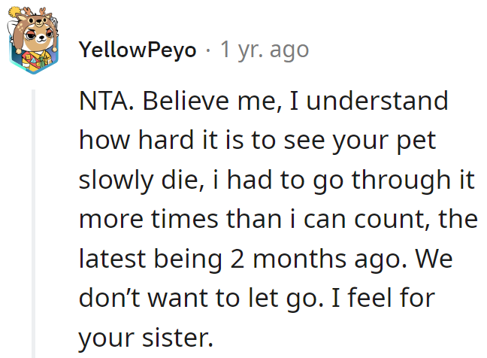Click the yellow pom-pom on the avatar
This screenshot has height=358, width=487.
pos(14,12)
